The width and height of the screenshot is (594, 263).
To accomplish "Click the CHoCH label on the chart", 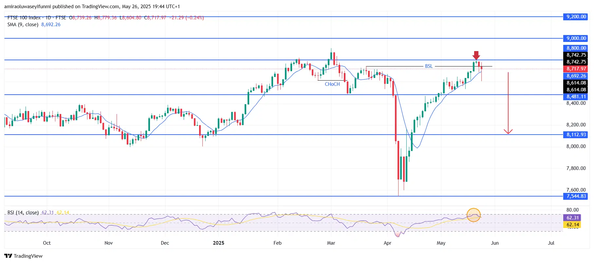I will 332,84.
